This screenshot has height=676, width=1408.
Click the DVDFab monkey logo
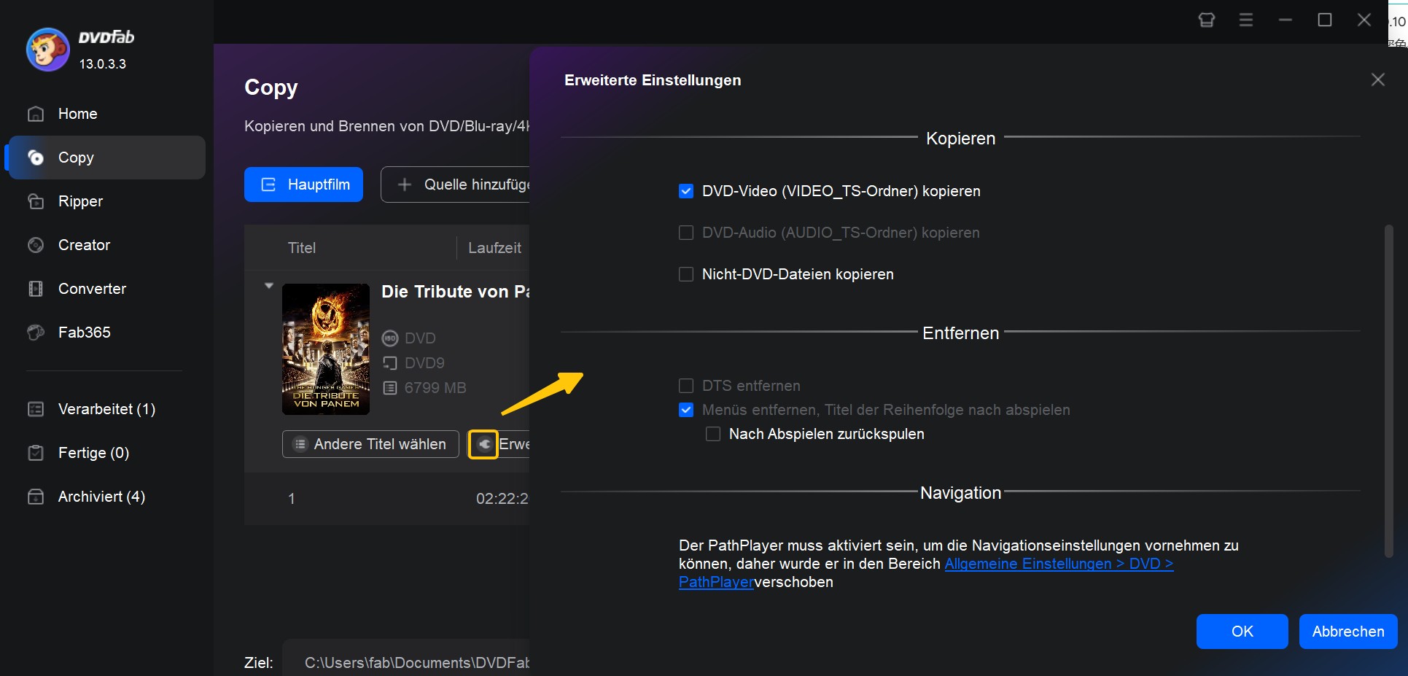[47, 50]
